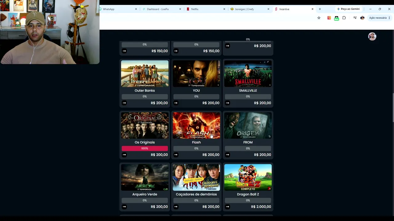The height and width of the screenshot is (221, 394).
Task: Click the R$ 200,00 price on SMALLVILLE
Action: click(263, 103)
